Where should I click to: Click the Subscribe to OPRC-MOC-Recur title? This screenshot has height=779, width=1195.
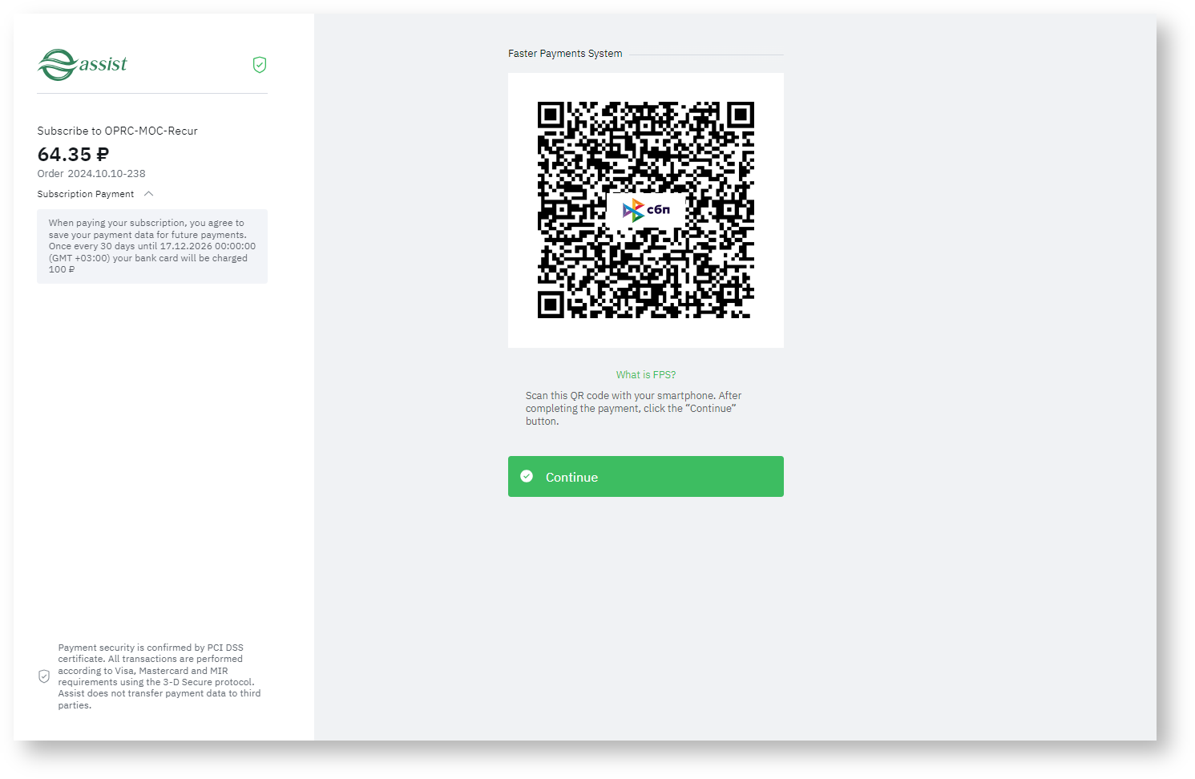coord(117,131)
